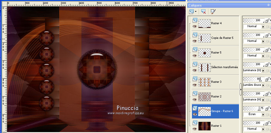
Task: Click the New Raster Layer icon in Calques toolbar
Action: point(191,12)
